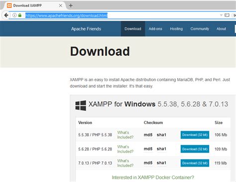236x182 pixels.
Task: Select the 7.0.13 / PHP 7.0.13 text
Action: 95,163
